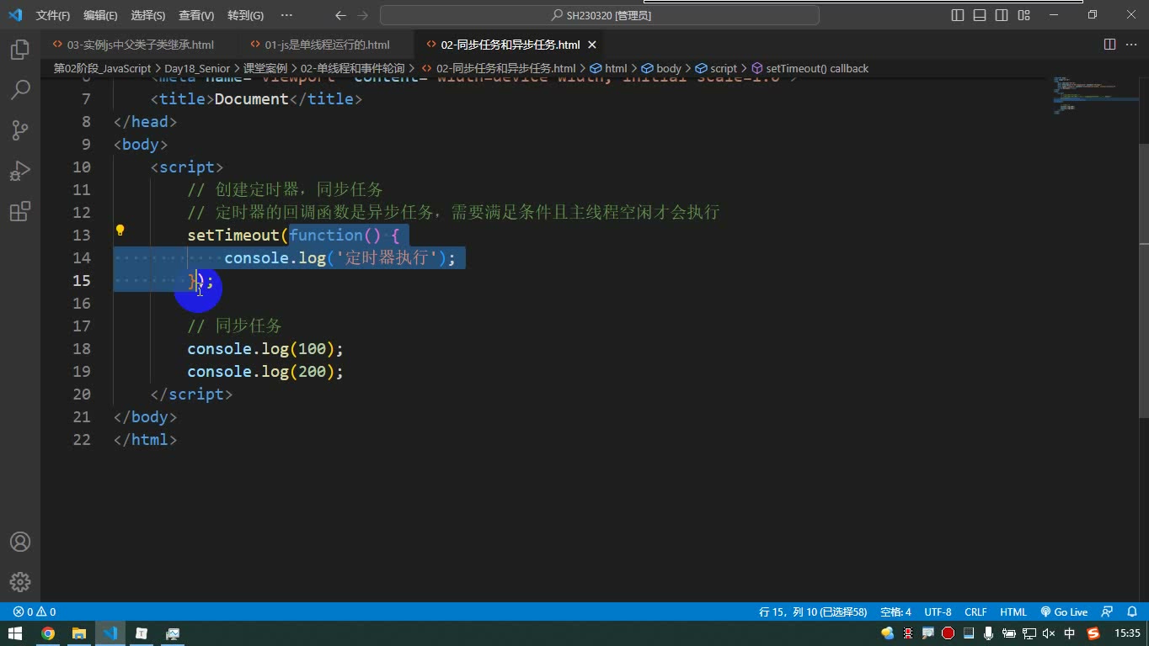Viewport: 1149px width, 646px height.
Task: Toggle the bottom panel visibility
Action: tap(980, 15)
